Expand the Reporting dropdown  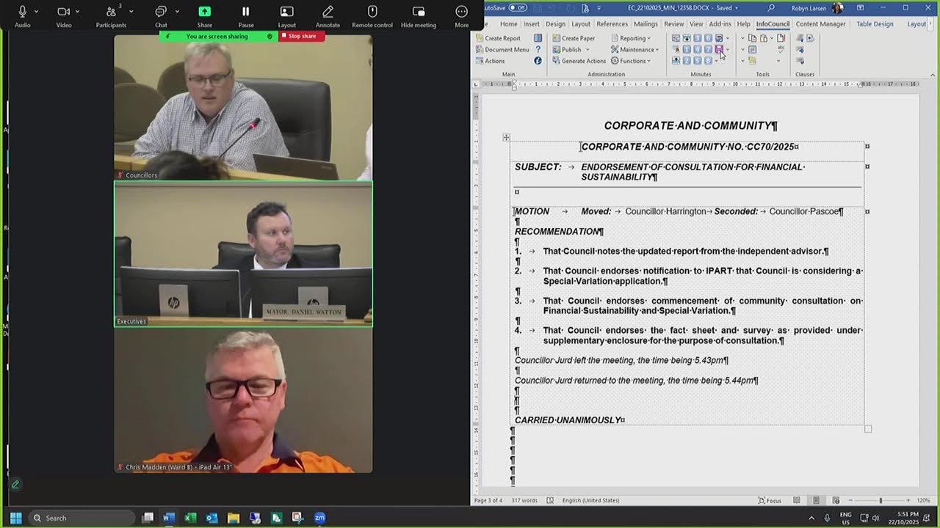point(631,38)
